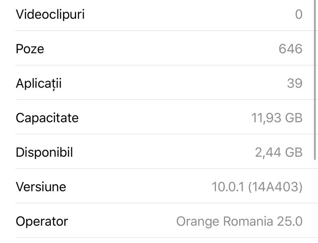This screenshot has height=243, width=318.
Task: Tap the GB unit in the Disponibil row
Action: (294, 153)
